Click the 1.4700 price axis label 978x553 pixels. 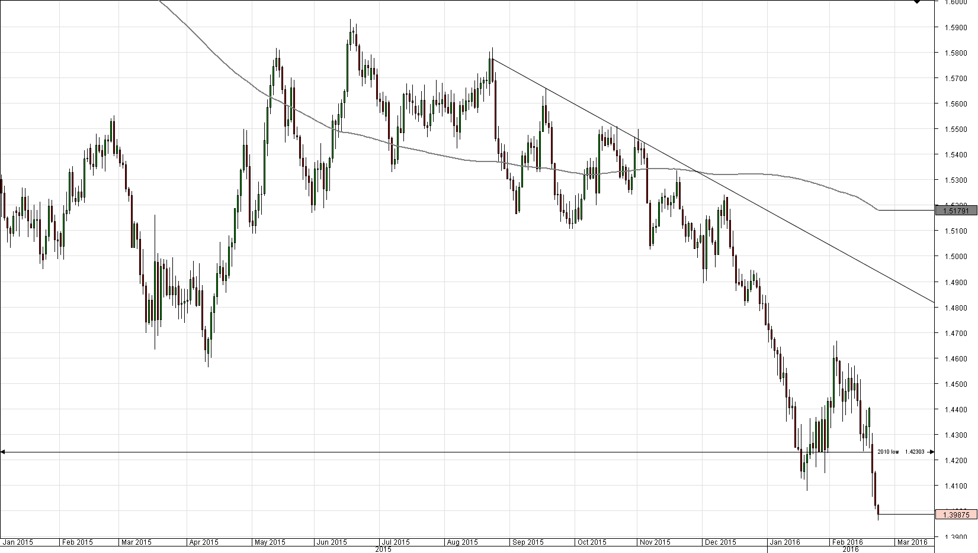(957, 333)
